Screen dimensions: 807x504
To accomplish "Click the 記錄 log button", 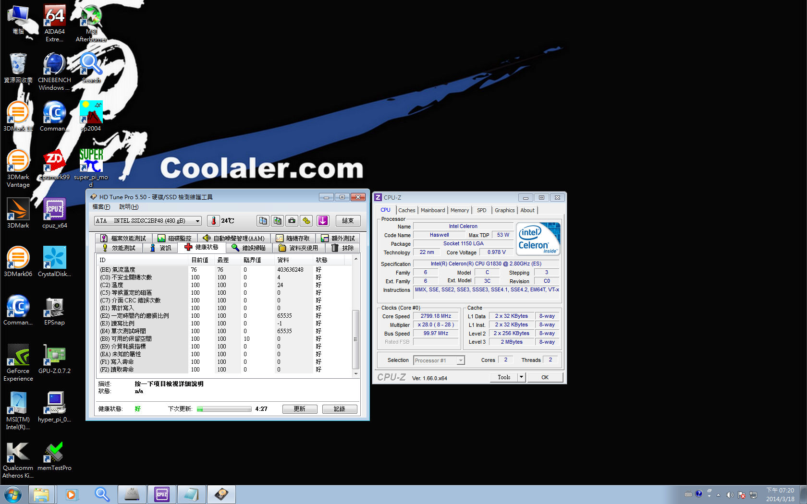I will (x=340, y=409).
